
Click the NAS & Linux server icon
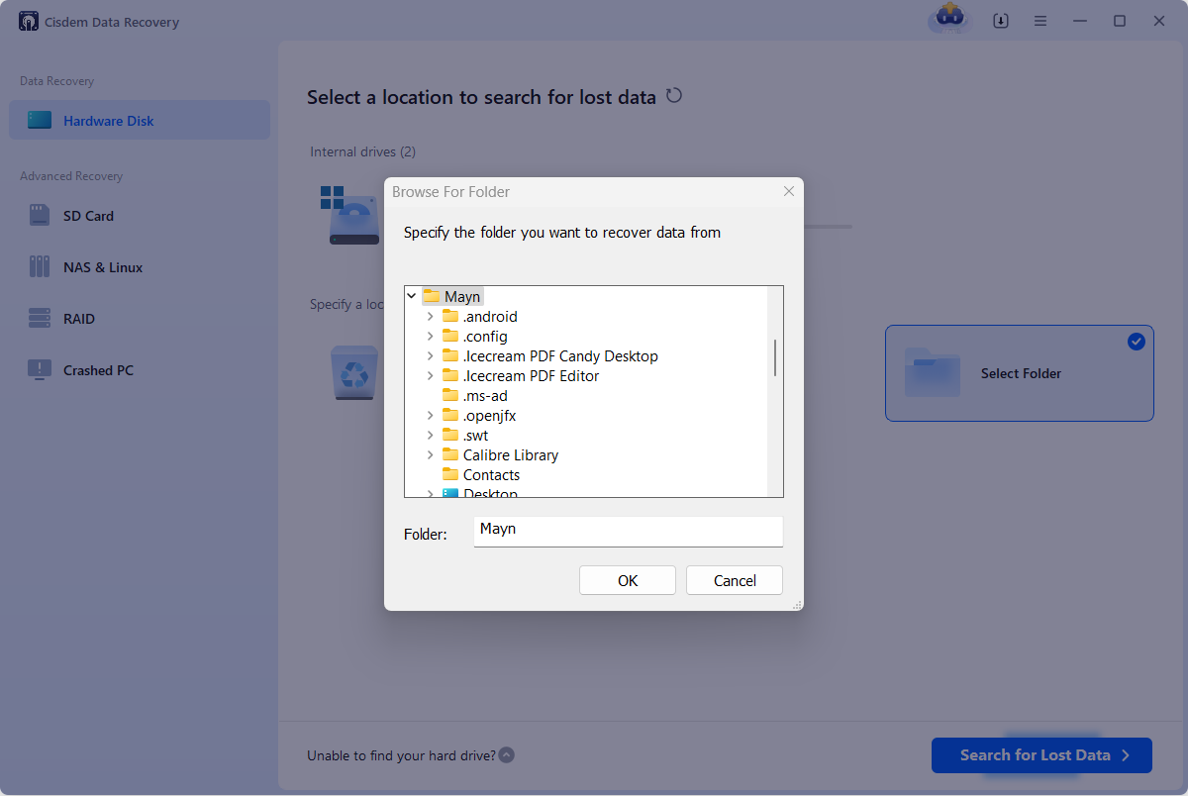pos(40,266)
